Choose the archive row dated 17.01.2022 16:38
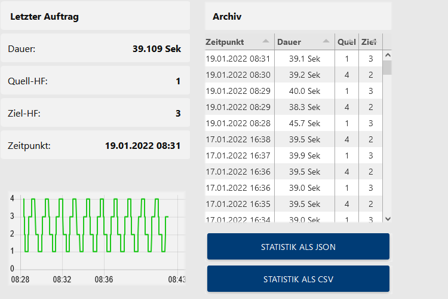 (x=238, y=139)
